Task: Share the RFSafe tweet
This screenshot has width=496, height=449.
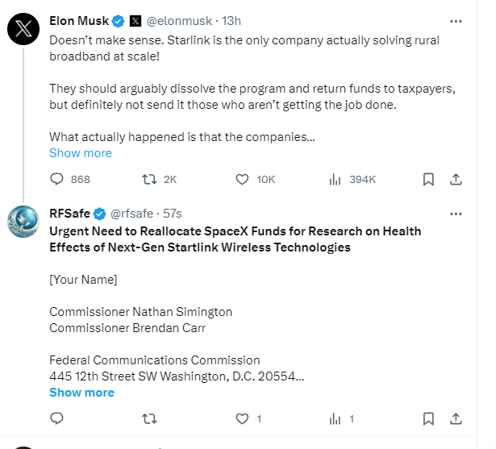Action: click(455, 418)
